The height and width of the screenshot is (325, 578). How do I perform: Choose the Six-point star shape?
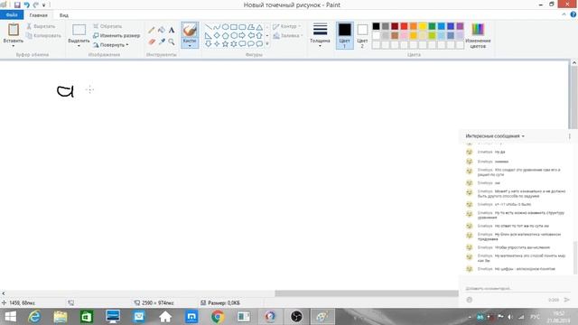click(x=234, y=44)
